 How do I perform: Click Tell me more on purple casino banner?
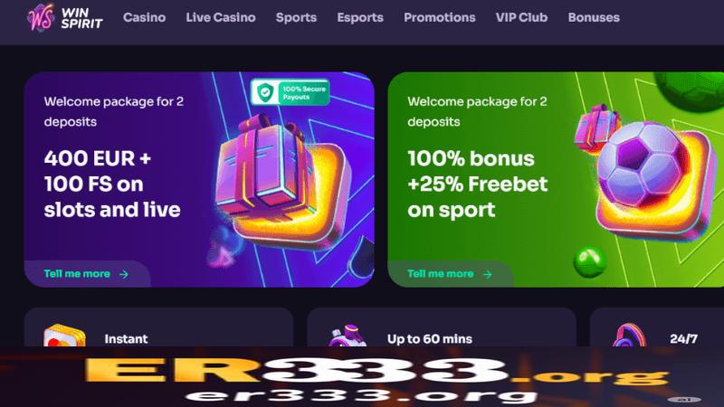[x=77, y=274]
